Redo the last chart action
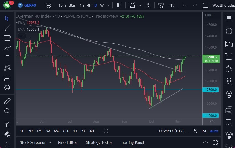 tap(195, 5)
